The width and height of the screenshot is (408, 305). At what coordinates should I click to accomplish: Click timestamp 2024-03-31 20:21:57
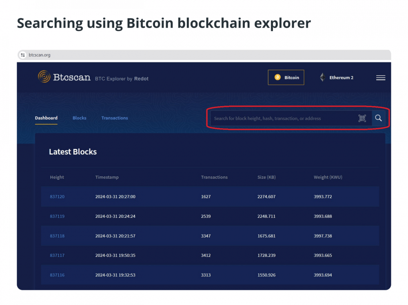[x=115, y=236]
